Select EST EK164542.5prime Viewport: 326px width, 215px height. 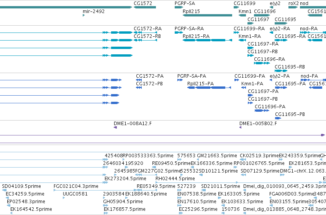pyautogui.click(x=11, y=213)
